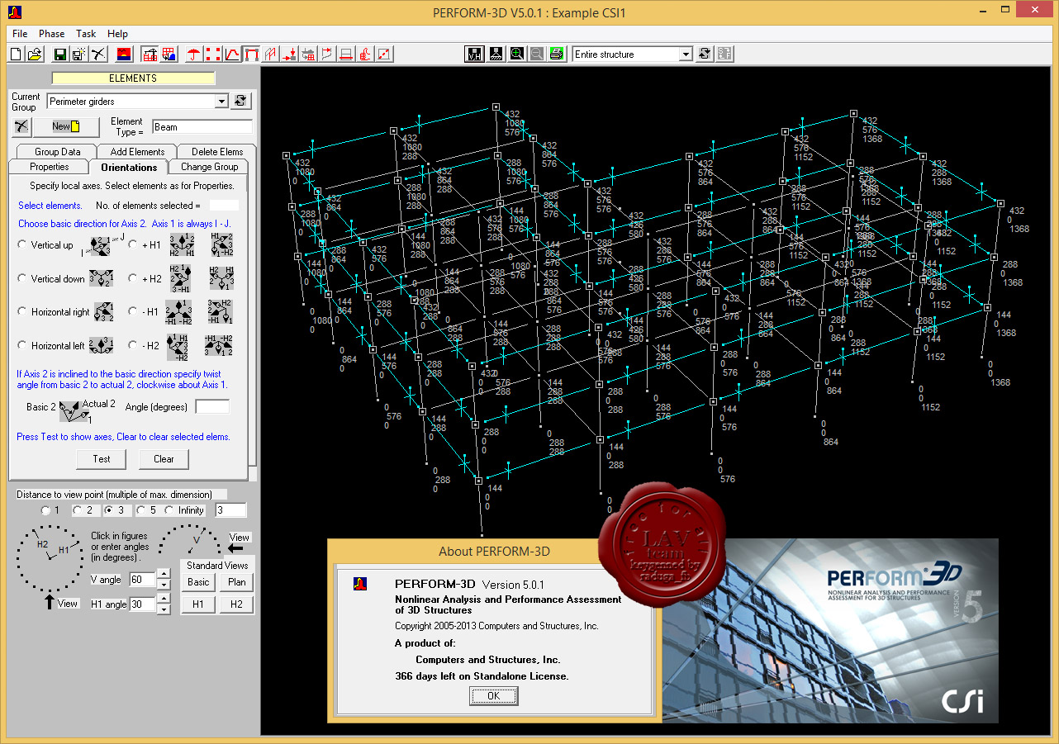Switch to the Add Elements tab

tap(138, 152)
